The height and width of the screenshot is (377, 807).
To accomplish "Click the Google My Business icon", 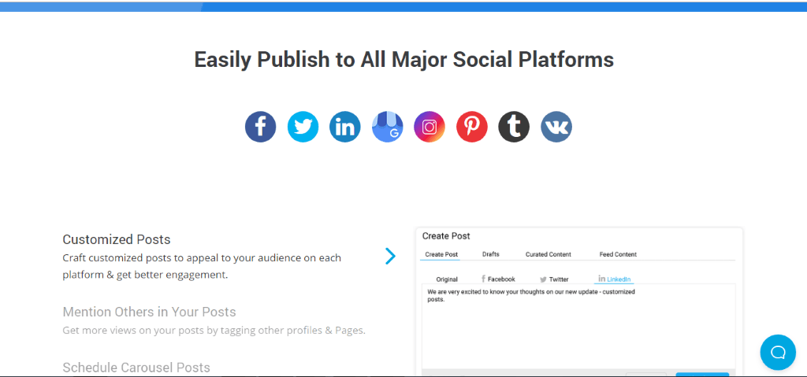I will point(387,127).
